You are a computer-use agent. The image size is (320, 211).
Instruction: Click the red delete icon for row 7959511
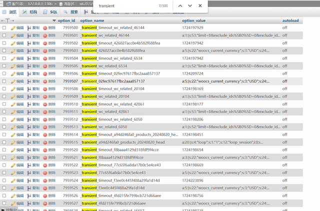[x=45, y=112]
